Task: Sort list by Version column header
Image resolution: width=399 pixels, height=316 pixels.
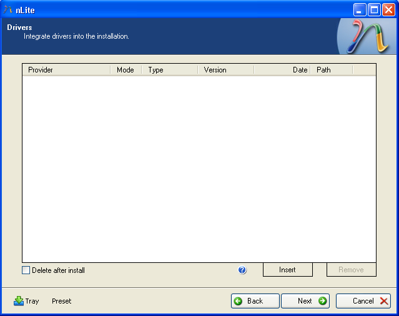Action: pos(225,70)
